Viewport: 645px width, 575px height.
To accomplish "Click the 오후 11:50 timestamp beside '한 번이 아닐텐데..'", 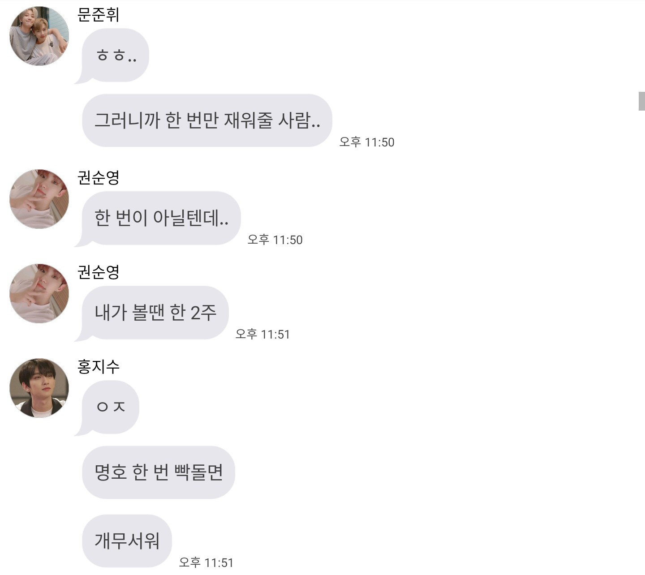I will pos(275,240).
